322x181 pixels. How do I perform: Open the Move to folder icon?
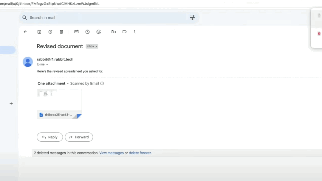point(114,32)
